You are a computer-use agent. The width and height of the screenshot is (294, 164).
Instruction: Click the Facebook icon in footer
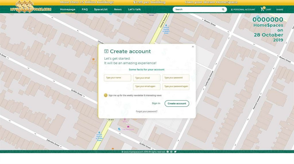point(168,152)
